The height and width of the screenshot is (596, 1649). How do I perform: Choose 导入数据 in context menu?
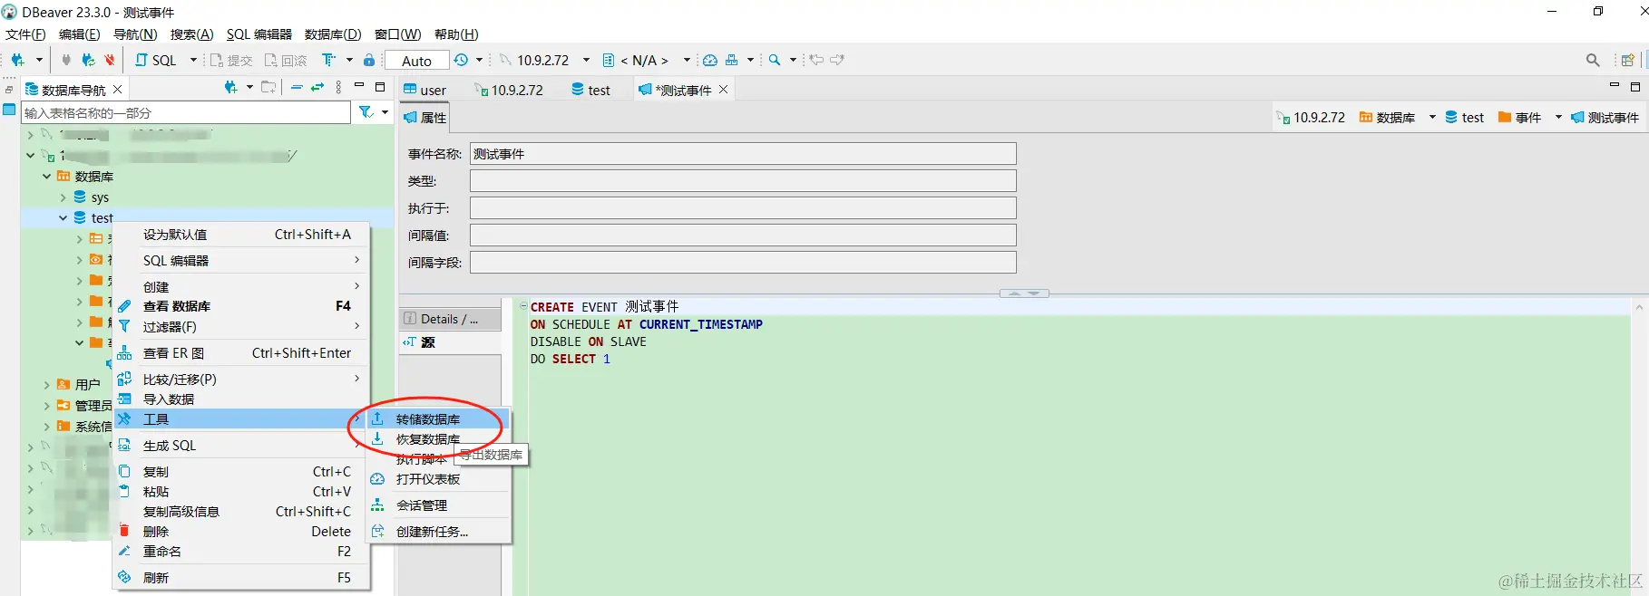coord(241,399)
